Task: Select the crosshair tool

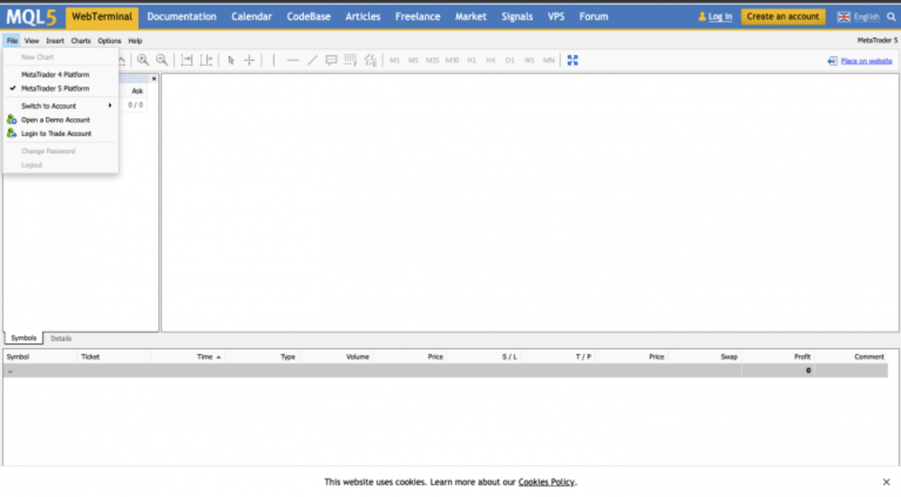Action: (x=249, y=60)
